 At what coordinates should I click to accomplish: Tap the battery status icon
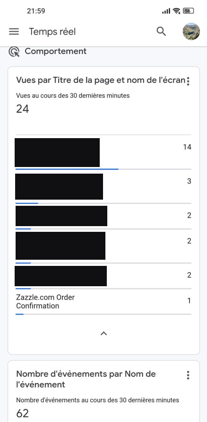coord(189,11)
